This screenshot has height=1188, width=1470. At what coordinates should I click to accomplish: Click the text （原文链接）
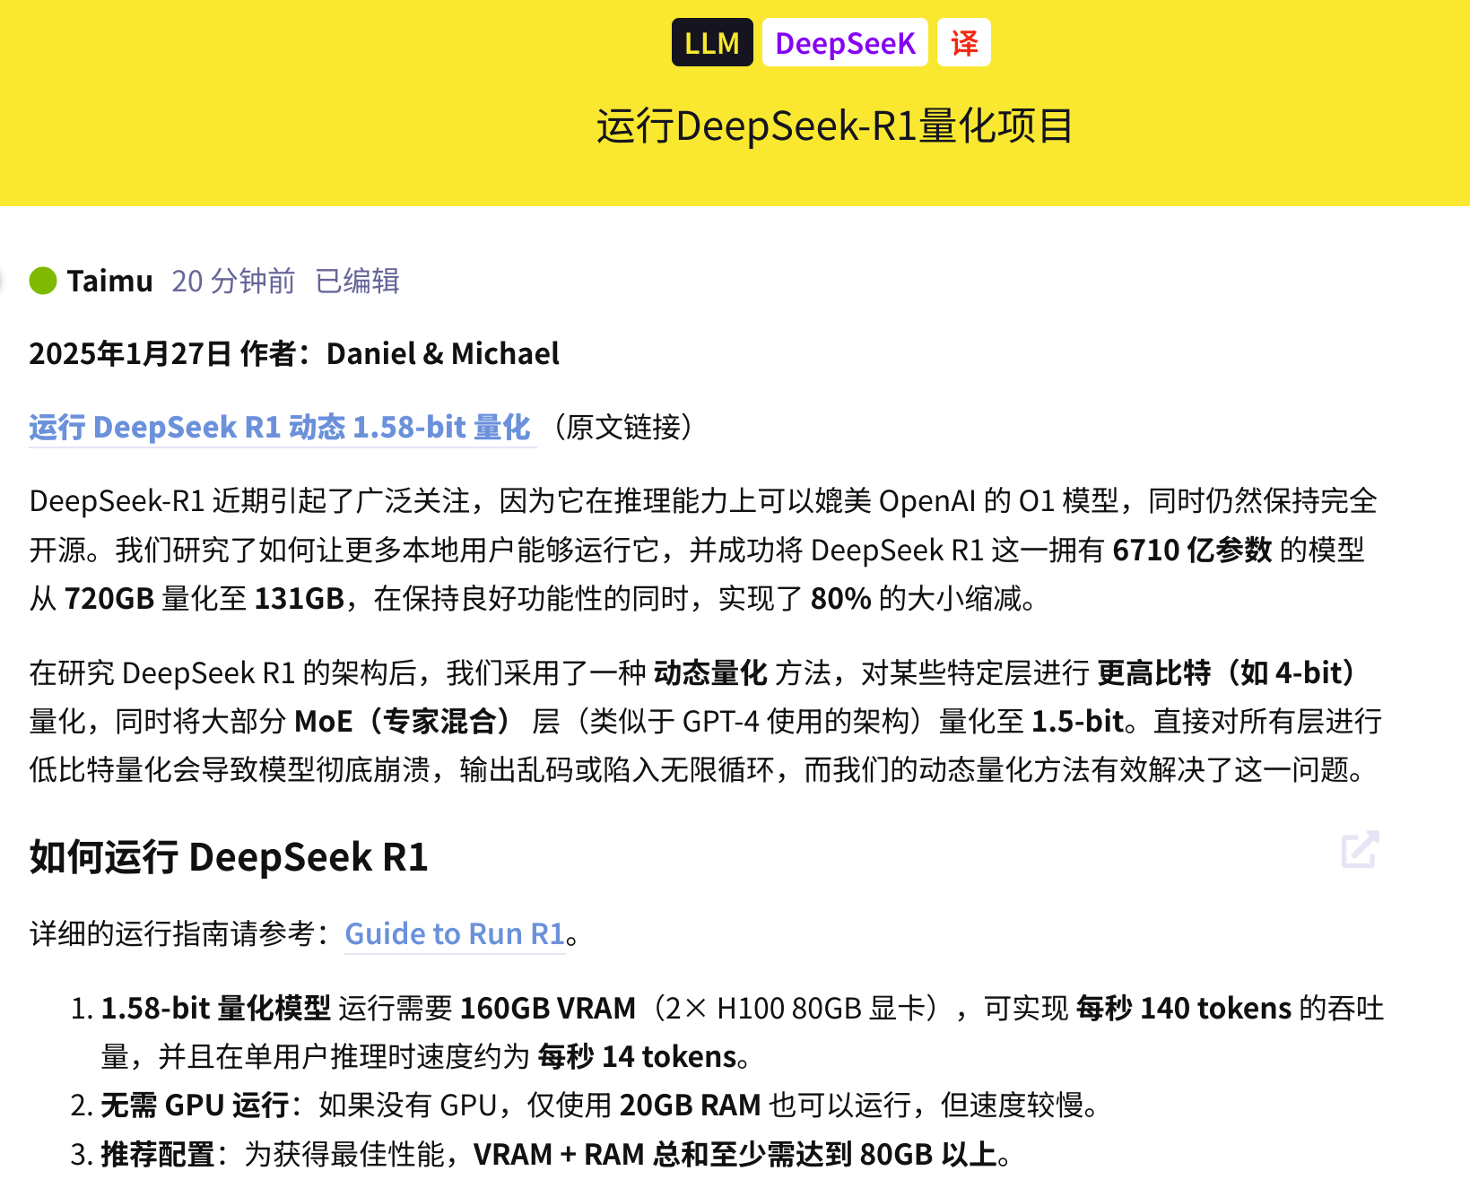tap(622, 427)
